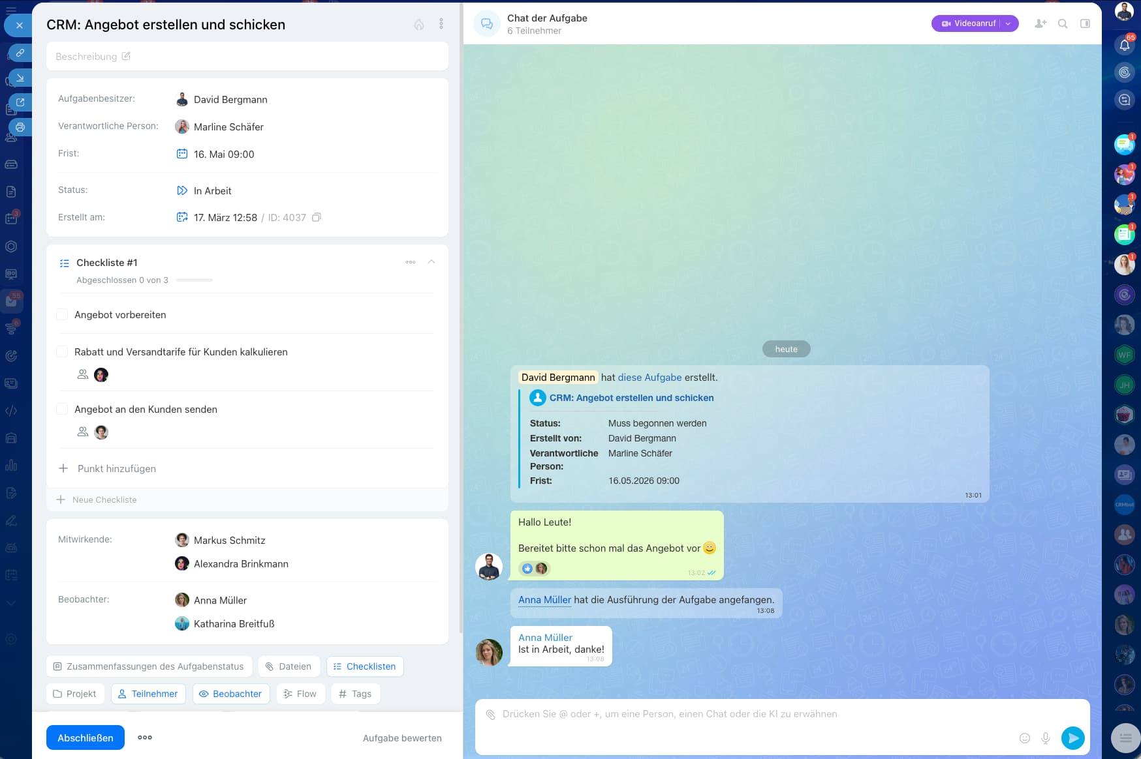1141x759 pixels.
Task: Select the Dateien tab chip
Action: 289,666
